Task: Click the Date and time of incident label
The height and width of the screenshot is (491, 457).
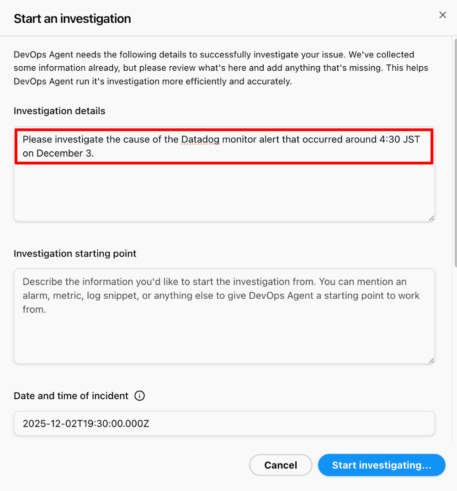Action: tap(71, 396)
